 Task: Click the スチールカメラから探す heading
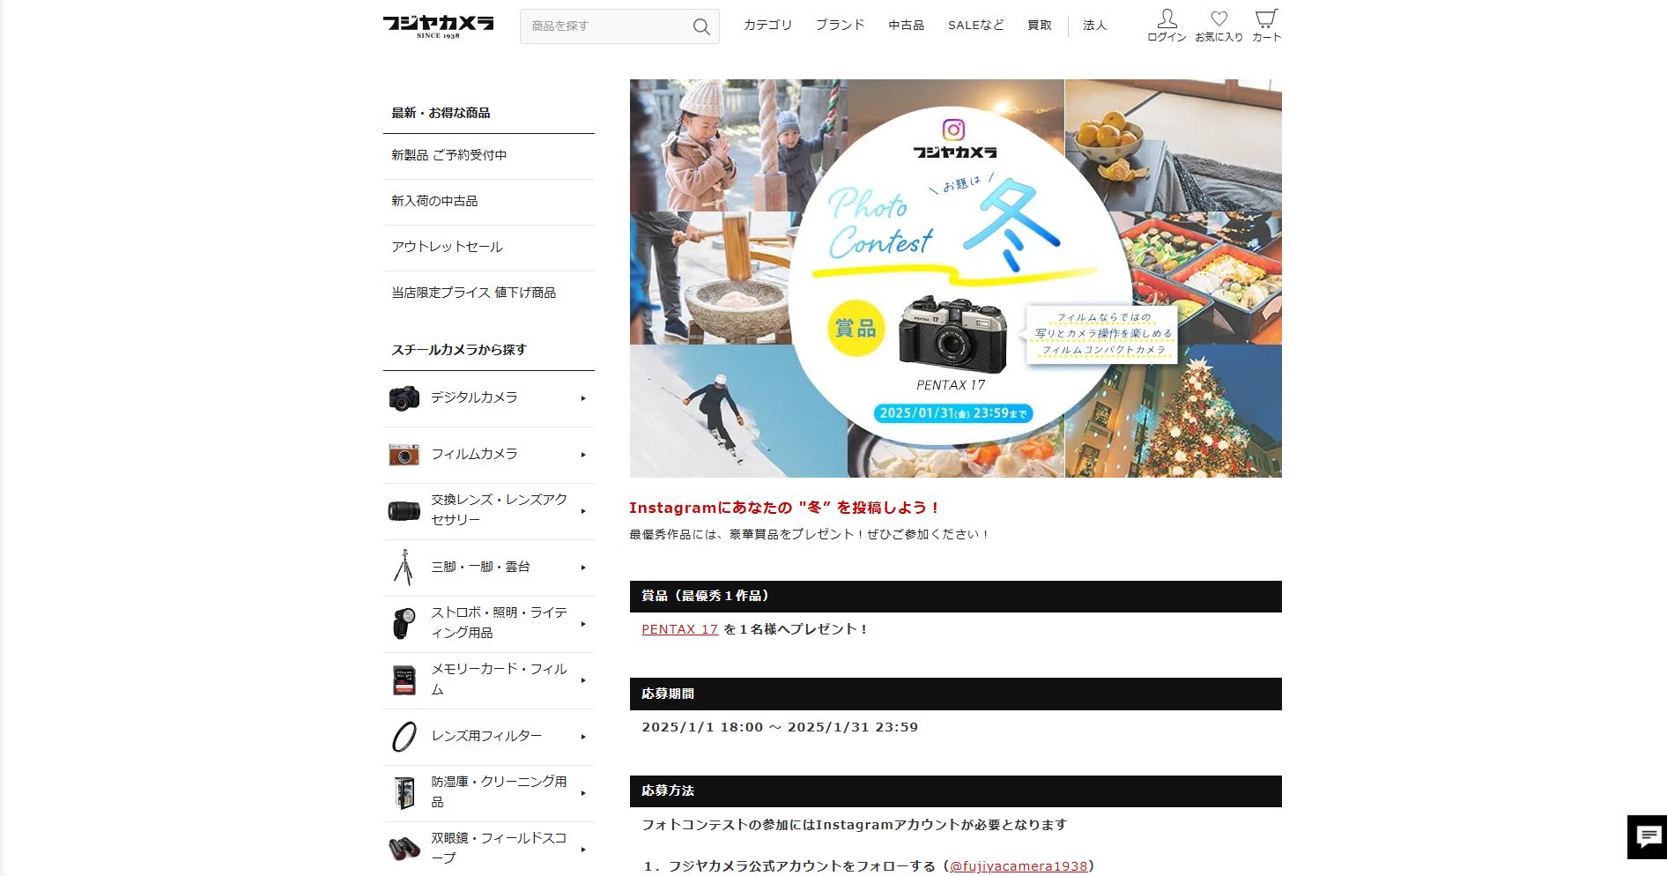[x=459, y=350]
